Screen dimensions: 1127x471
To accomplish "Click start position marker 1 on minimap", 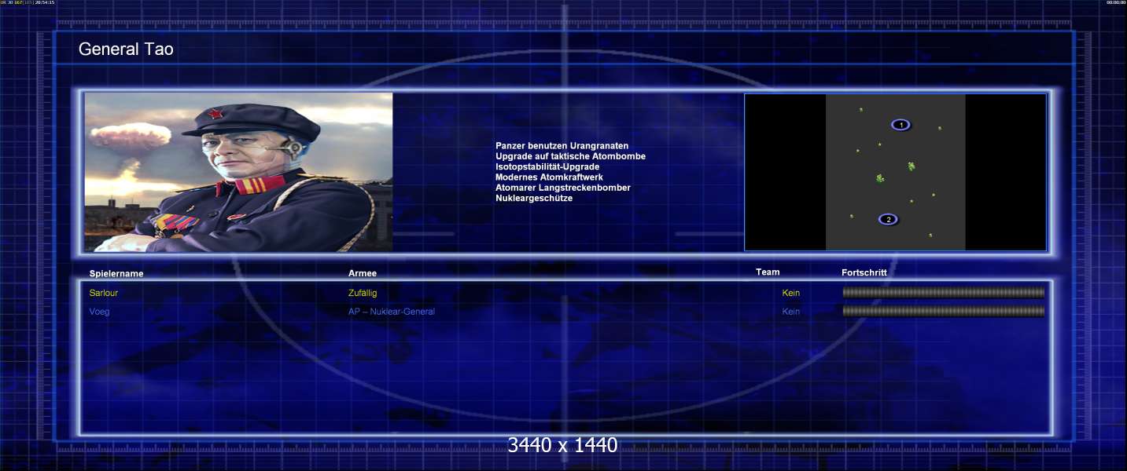I will pos(900,125).
